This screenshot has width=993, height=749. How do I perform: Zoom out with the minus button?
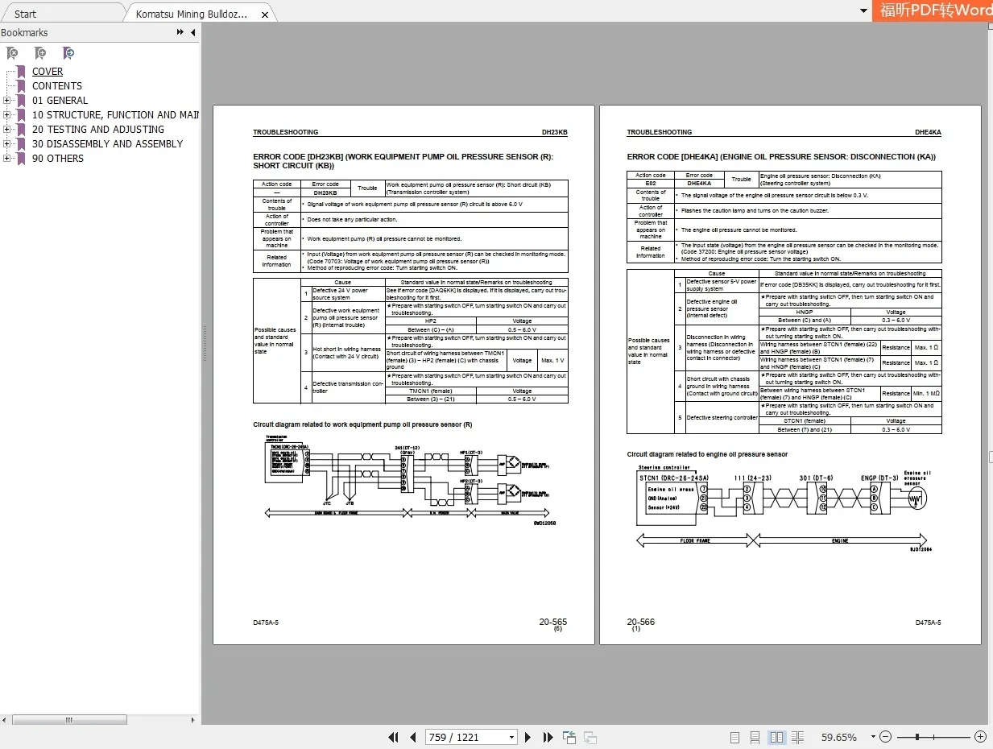[x=886, y=737]
